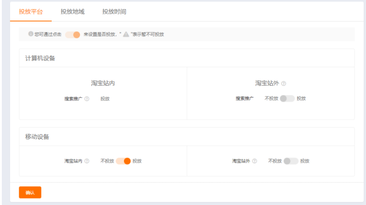The width and height of the screenshot is (366, 205).
Task: Open the 投放时间 tab
Action: click(x=114, y=11)
